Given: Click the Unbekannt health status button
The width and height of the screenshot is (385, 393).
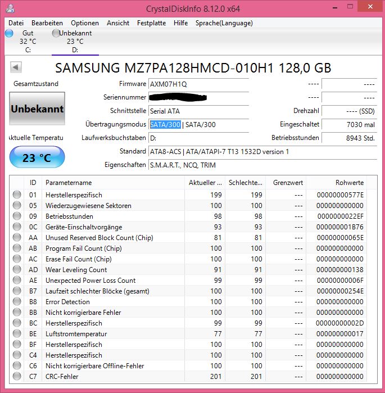Looking at the screenshot, I should tap(37, 109).
